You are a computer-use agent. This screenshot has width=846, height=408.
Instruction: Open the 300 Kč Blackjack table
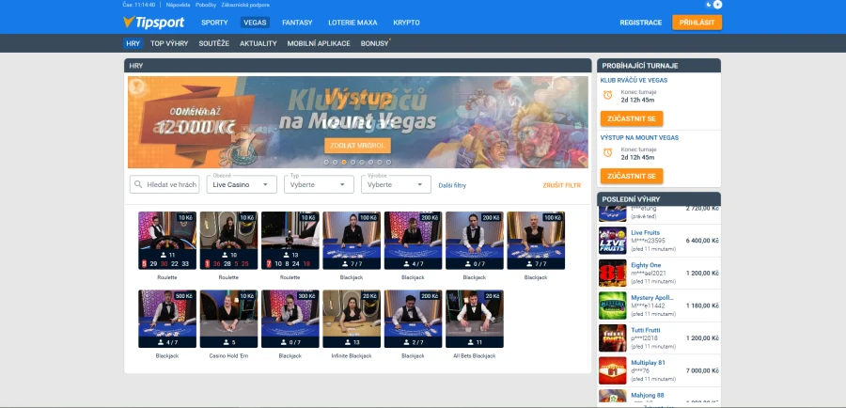[x=290, y=319]
